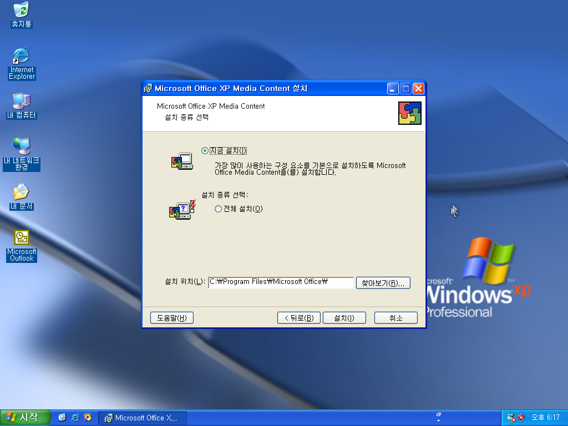
Task: Select the 내 문서 desktop folder icon
Action: pyautogui.click(x=22, y=197)
